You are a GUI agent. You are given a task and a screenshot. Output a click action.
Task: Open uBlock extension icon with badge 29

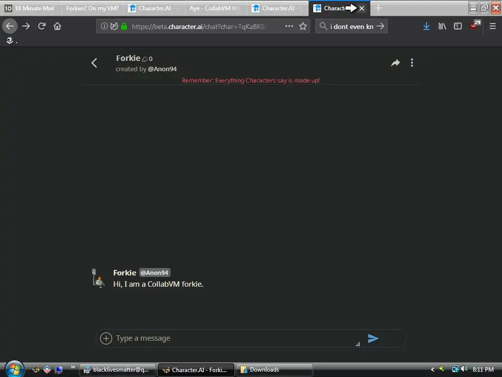[x=475, y=25]
